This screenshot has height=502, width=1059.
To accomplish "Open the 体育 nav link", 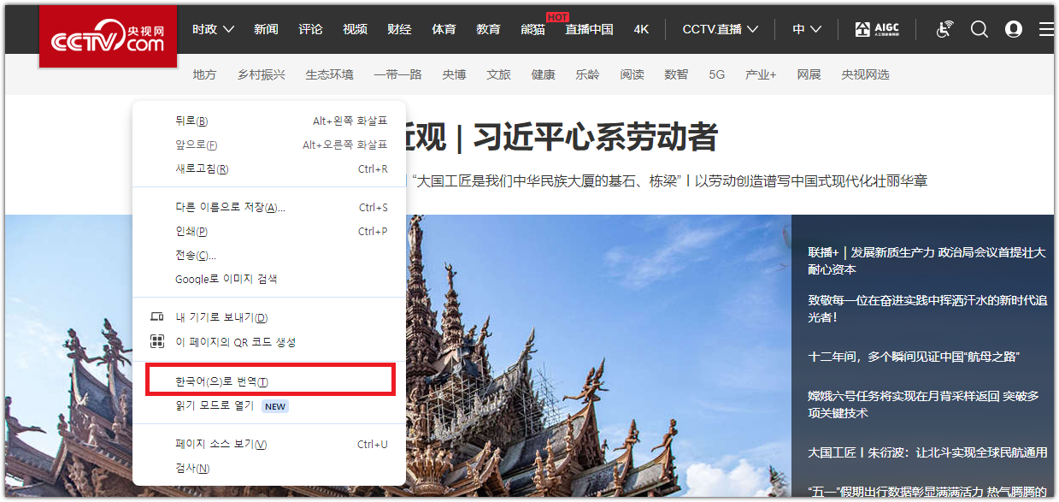I will (444, 29).
